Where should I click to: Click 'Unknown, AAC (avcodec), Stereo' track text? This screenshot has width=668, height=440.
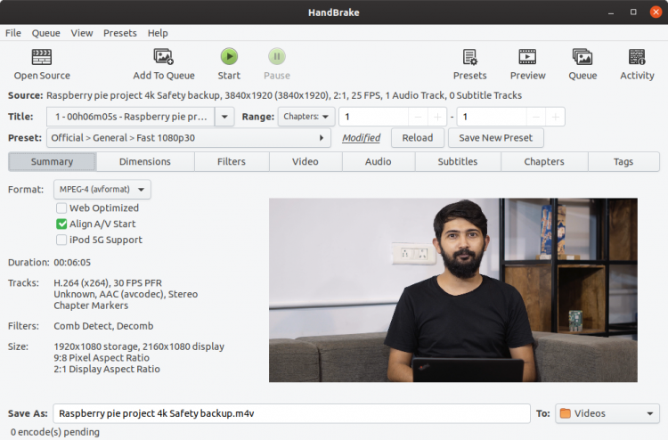pos(126,294)
